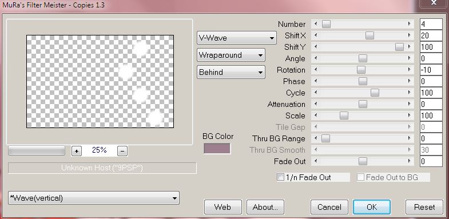Image resolution: width=449 pixels, height=219 pixels.
Task: Click the preview image of copies
Action: pos(100,81)
